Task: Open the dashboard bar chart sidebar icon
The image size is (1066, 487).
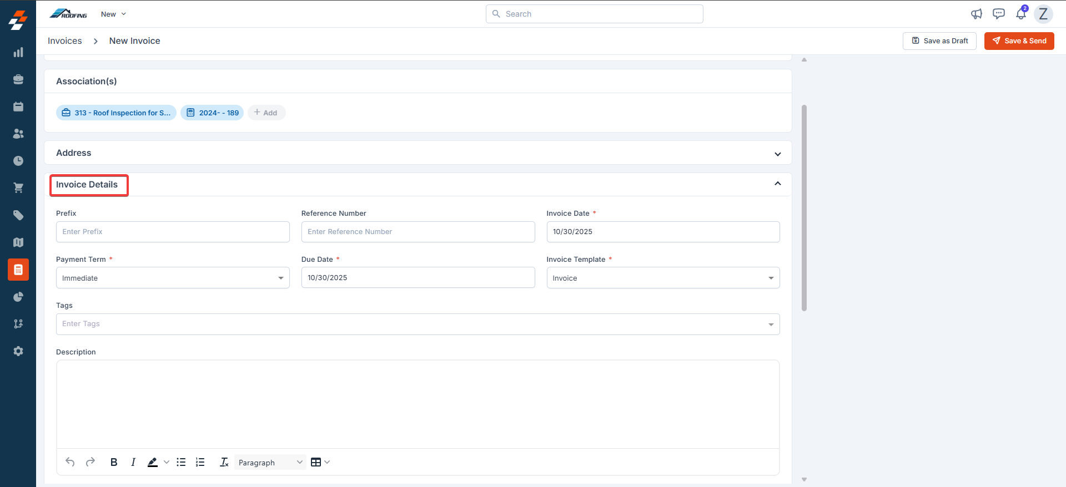Action: click(18, 52)
